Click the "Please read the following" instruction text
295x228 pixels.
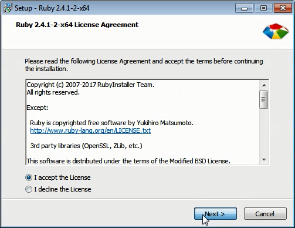[x=144, y=65]
